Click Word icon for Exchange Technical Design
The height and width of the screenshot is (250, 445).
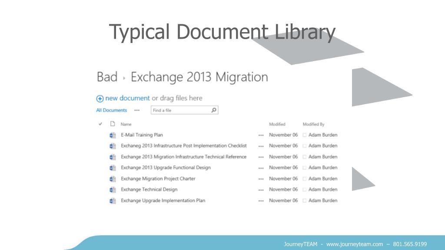click(113, 190)
